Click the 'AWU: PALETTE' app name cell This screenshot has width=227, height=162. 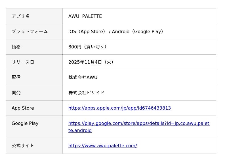[85, 16]
